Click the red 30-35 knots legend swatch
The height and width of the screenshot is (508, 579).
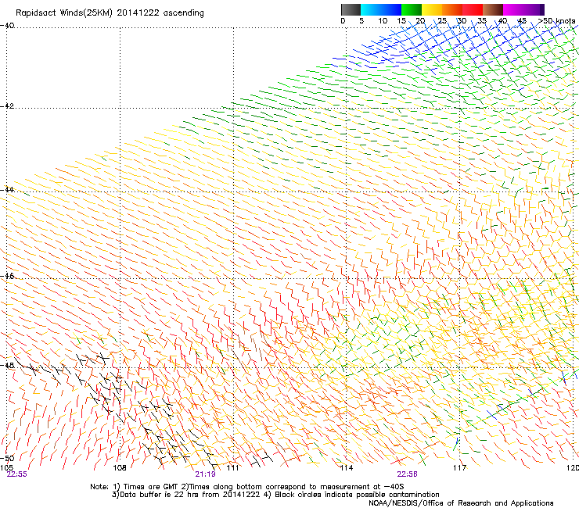[x=473, y=9]
